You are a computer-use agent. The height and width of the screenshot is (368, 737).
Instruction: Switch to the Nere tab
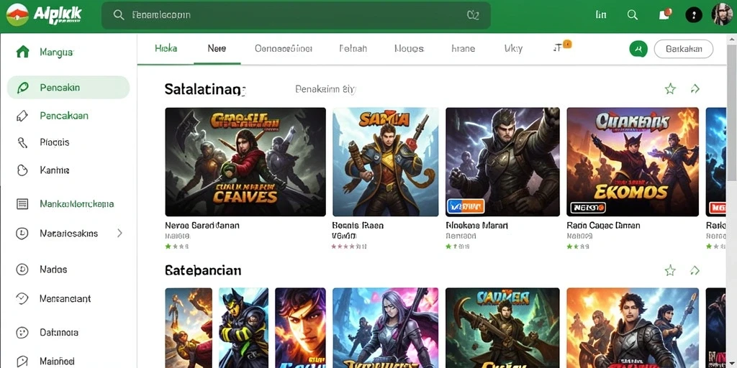click(217, 48)
